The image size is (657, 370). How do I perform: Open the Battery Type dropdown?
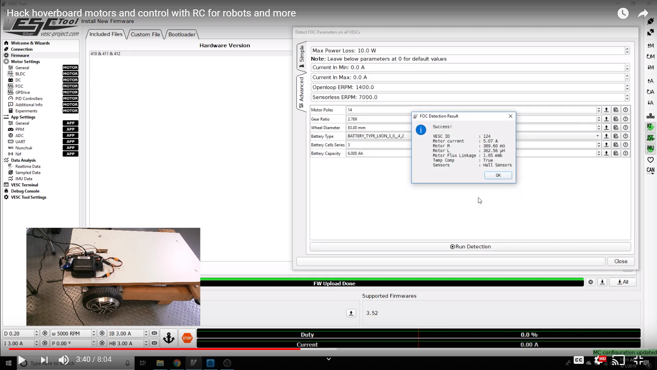coord(597,136)
